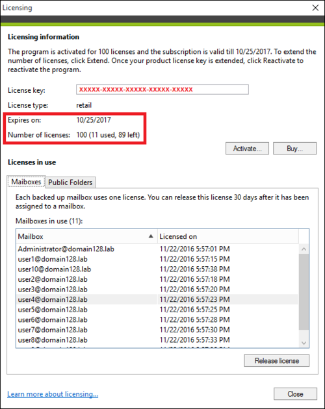
Task: Sort by the Mailbox column header
Action: pos(86,236)
